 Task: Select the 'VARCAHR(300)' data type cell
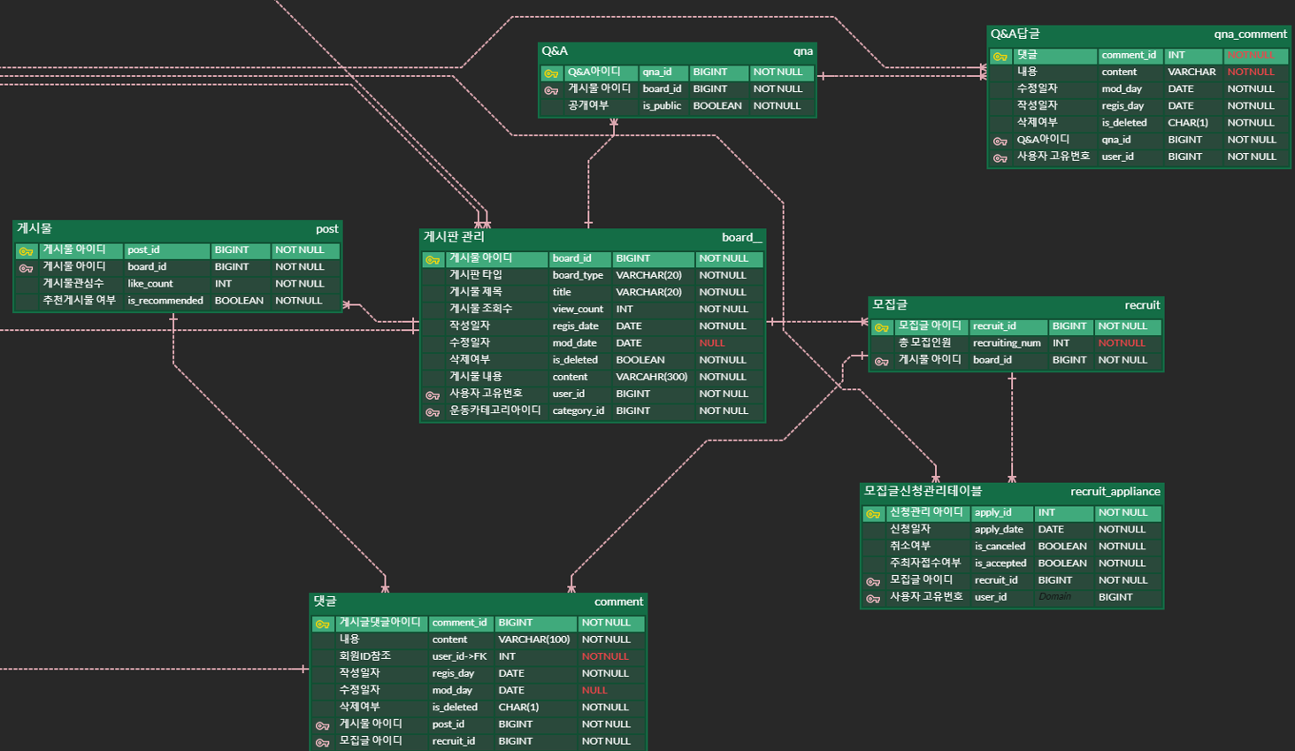pos(652,377)
